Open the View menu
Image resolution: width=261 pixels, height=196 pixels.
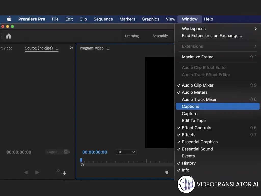171,19
